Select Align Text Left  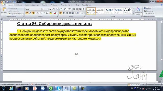click(x=61, y=13)
